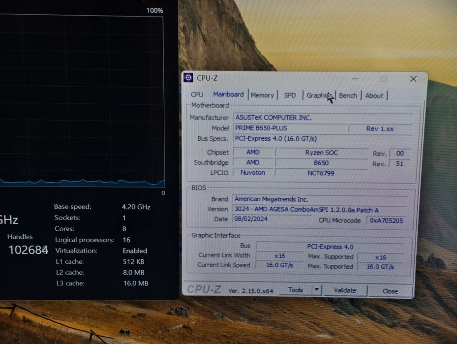
Task: Click the Graphic Interface Bus PCI-Express 4.0
Action: [330, 247]
